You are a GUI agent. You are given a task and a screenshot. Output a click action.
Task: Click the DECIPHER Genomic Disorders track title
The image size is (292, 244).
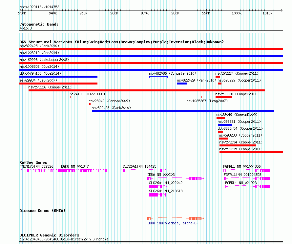click(49, 235)
